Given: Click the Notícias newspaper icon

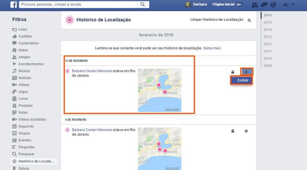Looking at the screenshot, I should 14,78.
